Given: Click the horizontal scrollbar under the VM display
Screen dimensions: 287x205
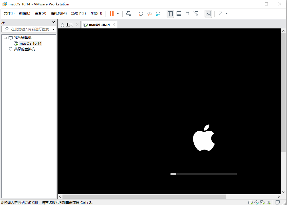Looking at the screenshot, I should (144, 196).
